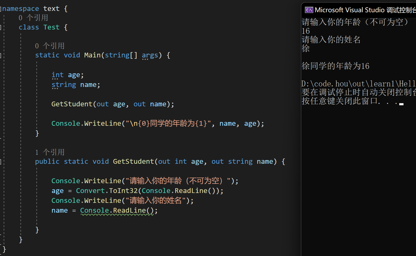
Task: Click the 'int age;' declaration line
Action: coord(68,75)
